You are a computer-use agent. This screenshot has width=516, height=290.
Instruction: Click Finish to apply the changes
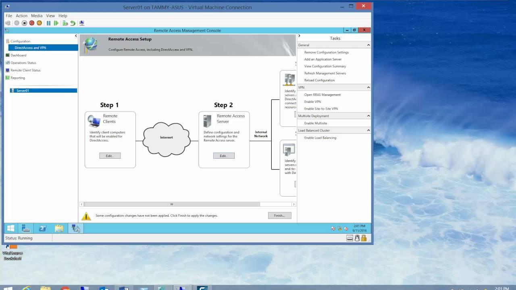point(279,215)
